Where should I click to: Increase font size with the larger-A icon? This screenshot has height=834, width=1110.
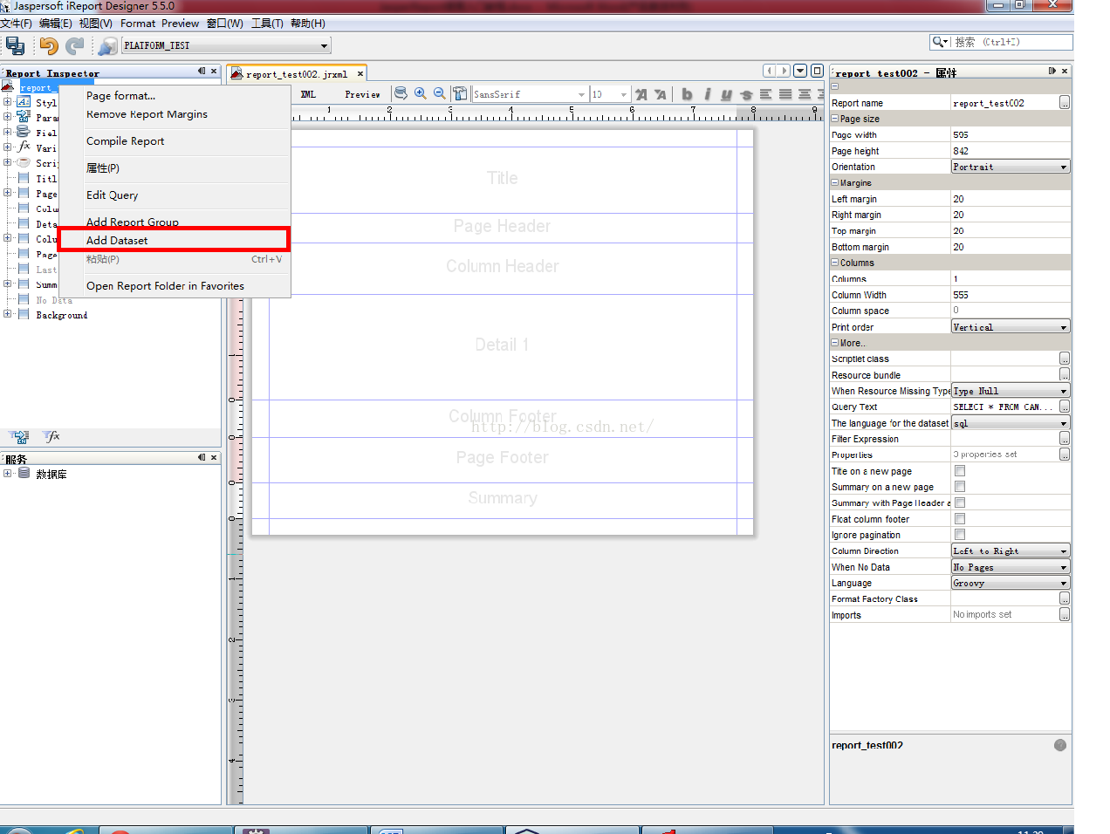641,94
